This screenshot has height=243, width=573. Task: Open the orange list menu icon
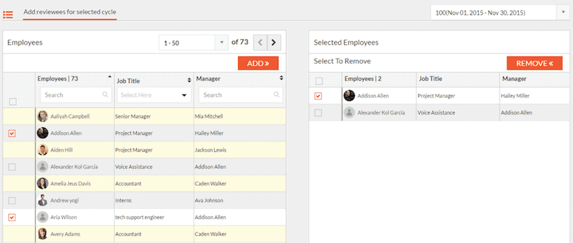pos(8,15)
